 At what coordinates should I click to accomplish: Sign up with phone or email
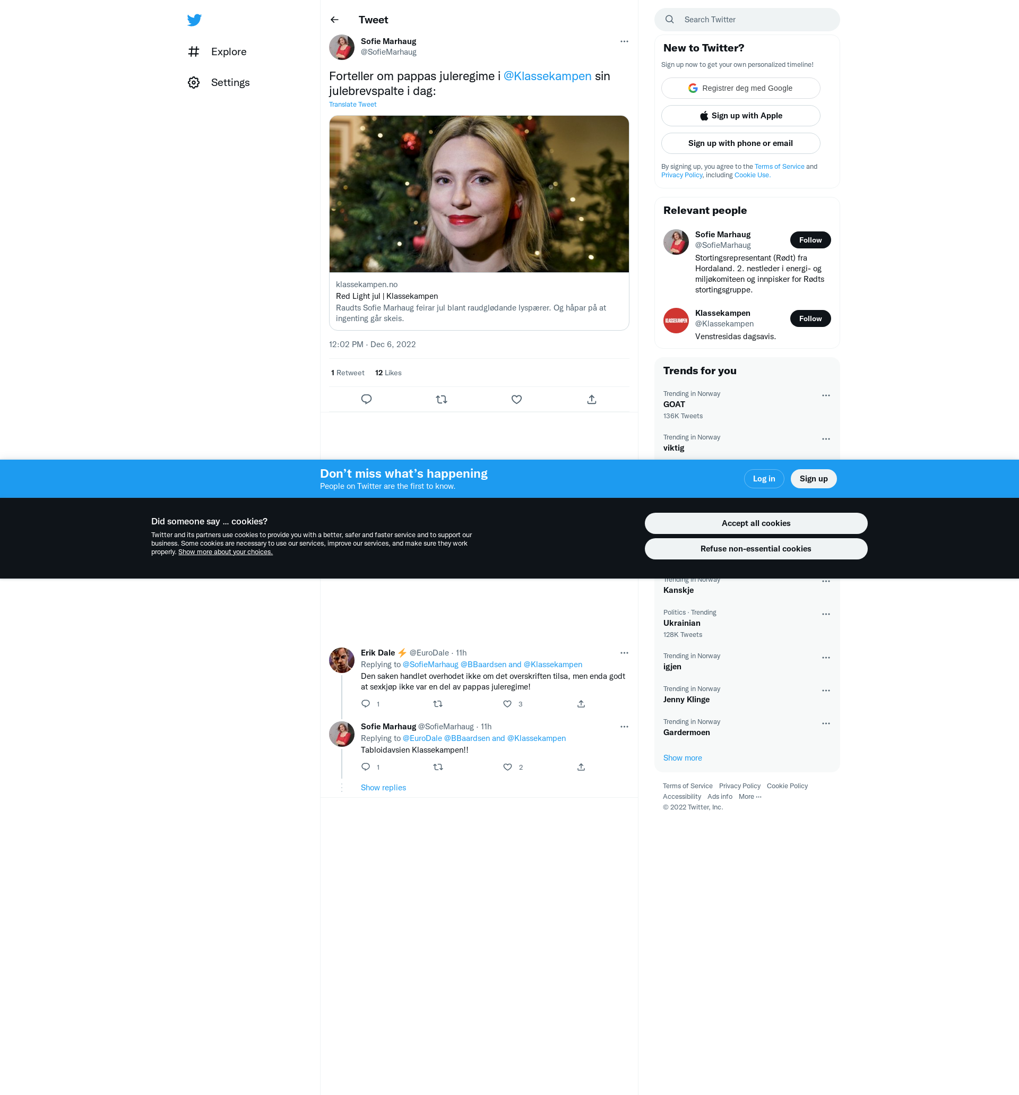[740, 143]
